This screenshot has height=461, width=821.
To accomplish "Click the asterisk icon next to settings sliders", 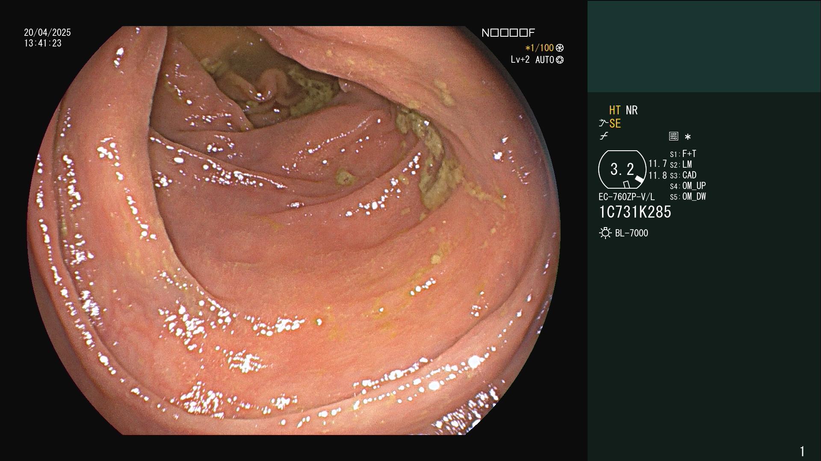I will [x=688, y=137].
